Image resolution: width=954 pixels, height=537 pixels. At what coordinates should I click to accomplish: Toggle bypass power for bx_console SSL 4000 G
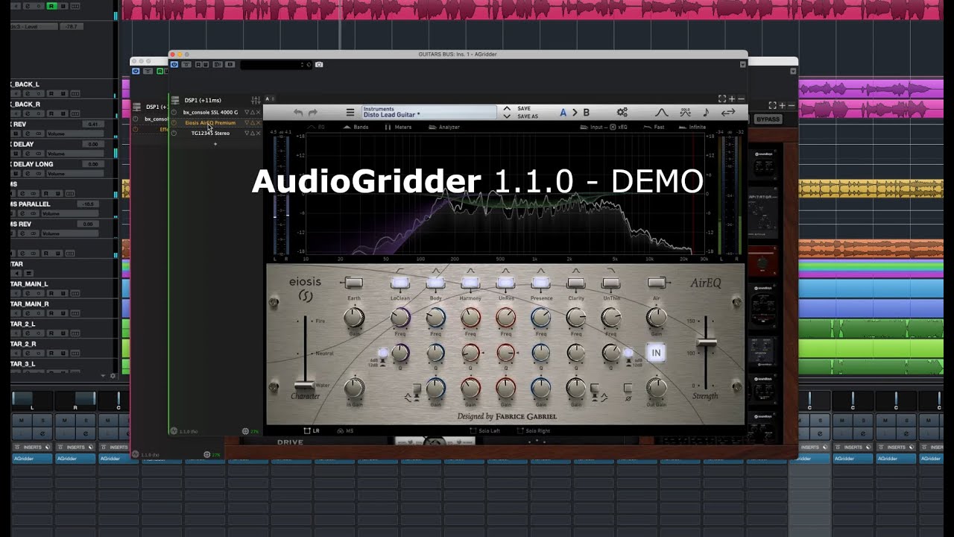point(174,112)
